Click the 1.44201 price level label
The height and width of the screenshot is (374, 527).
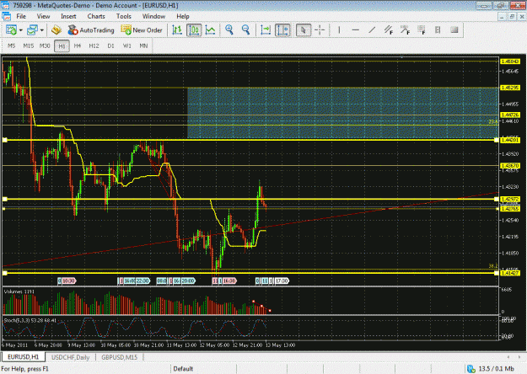click(510, 140)
